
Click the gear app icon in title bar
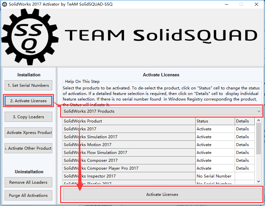pos(4,4)
